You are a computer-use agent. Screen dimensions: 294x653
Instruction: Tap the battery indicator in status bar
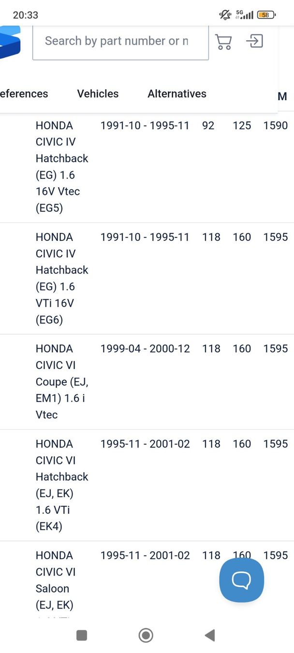pyautogui.click(x=266, y=15)
